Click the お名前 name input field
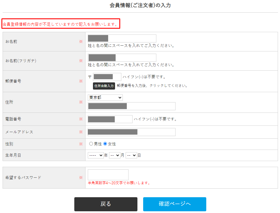The height and width of the screenshot is (213, 280). 122,38
